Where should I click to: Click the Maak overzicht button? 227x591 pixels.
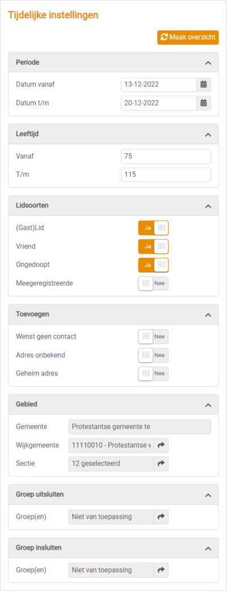click(188, 37)
